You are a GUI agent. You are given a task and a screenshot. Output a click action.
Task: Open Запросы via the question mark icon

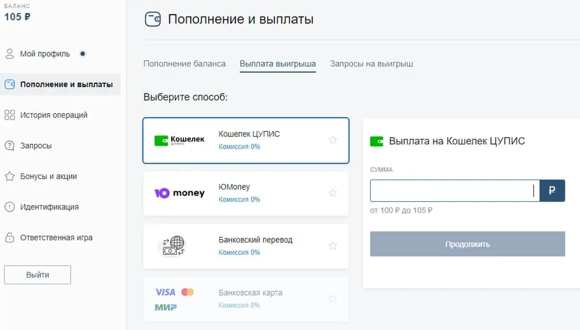click(x=9, y=145)
